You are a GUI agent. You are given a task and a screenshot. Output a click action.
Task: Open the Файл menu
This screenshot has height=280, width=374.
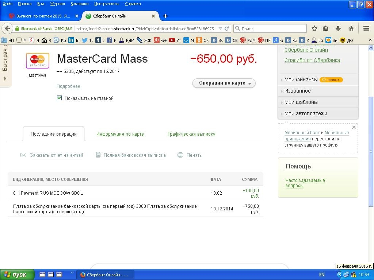[7, 4]
